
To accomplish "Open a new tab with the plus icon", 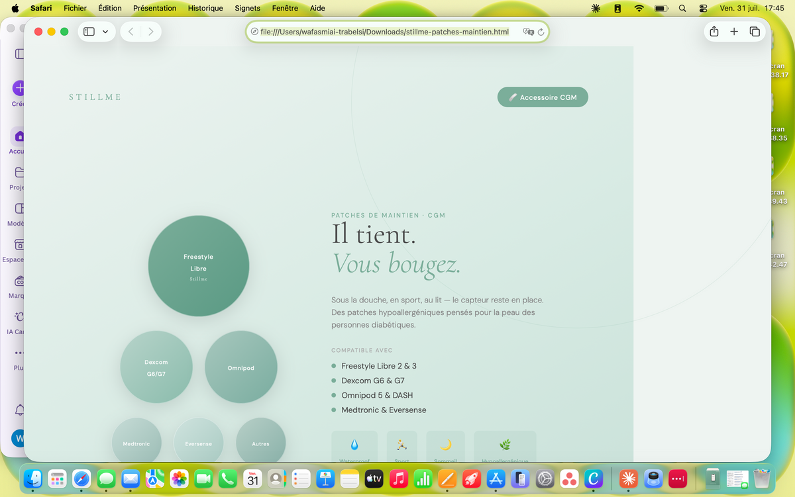I will (734, 32).
